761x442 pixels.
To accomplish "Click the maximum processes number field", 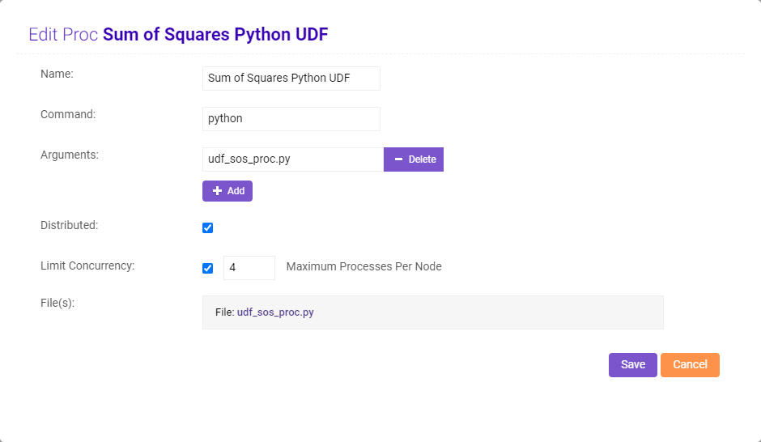I will point(249,268).
